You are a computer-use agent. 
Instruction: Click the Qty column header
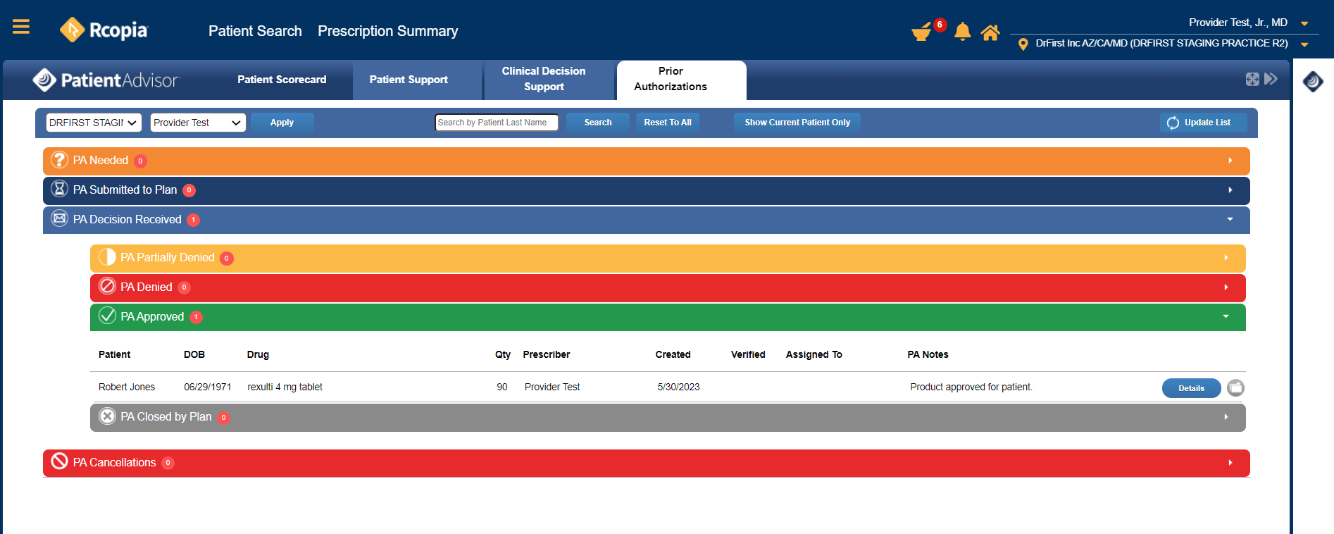503,354
